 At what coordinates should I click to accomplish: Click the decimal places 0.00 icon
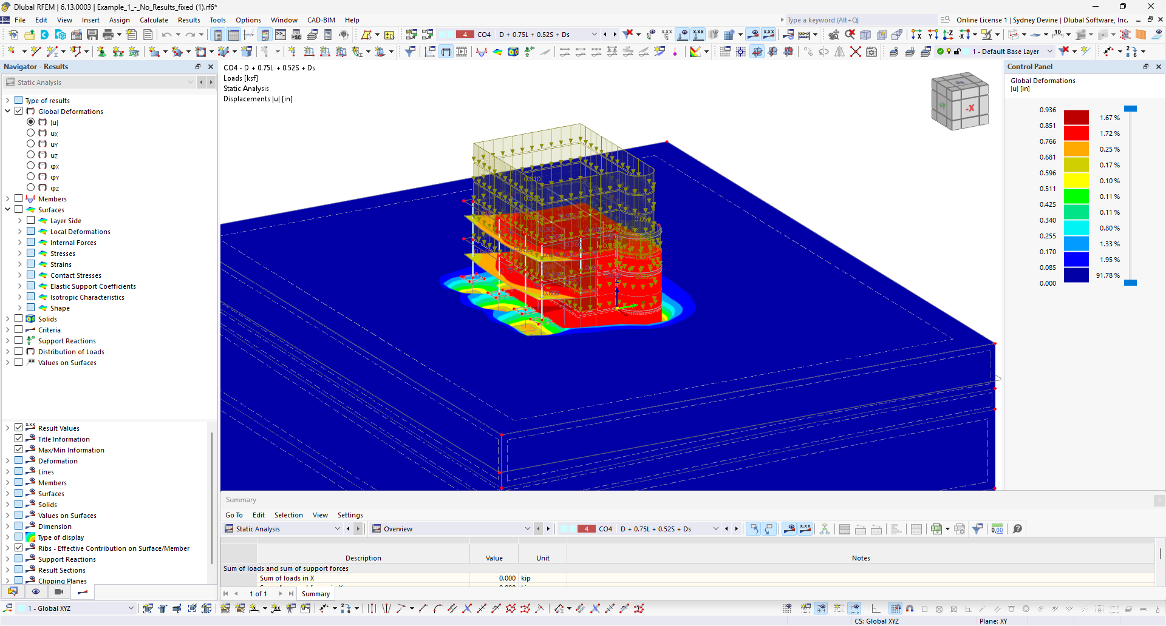pos(997,529)
